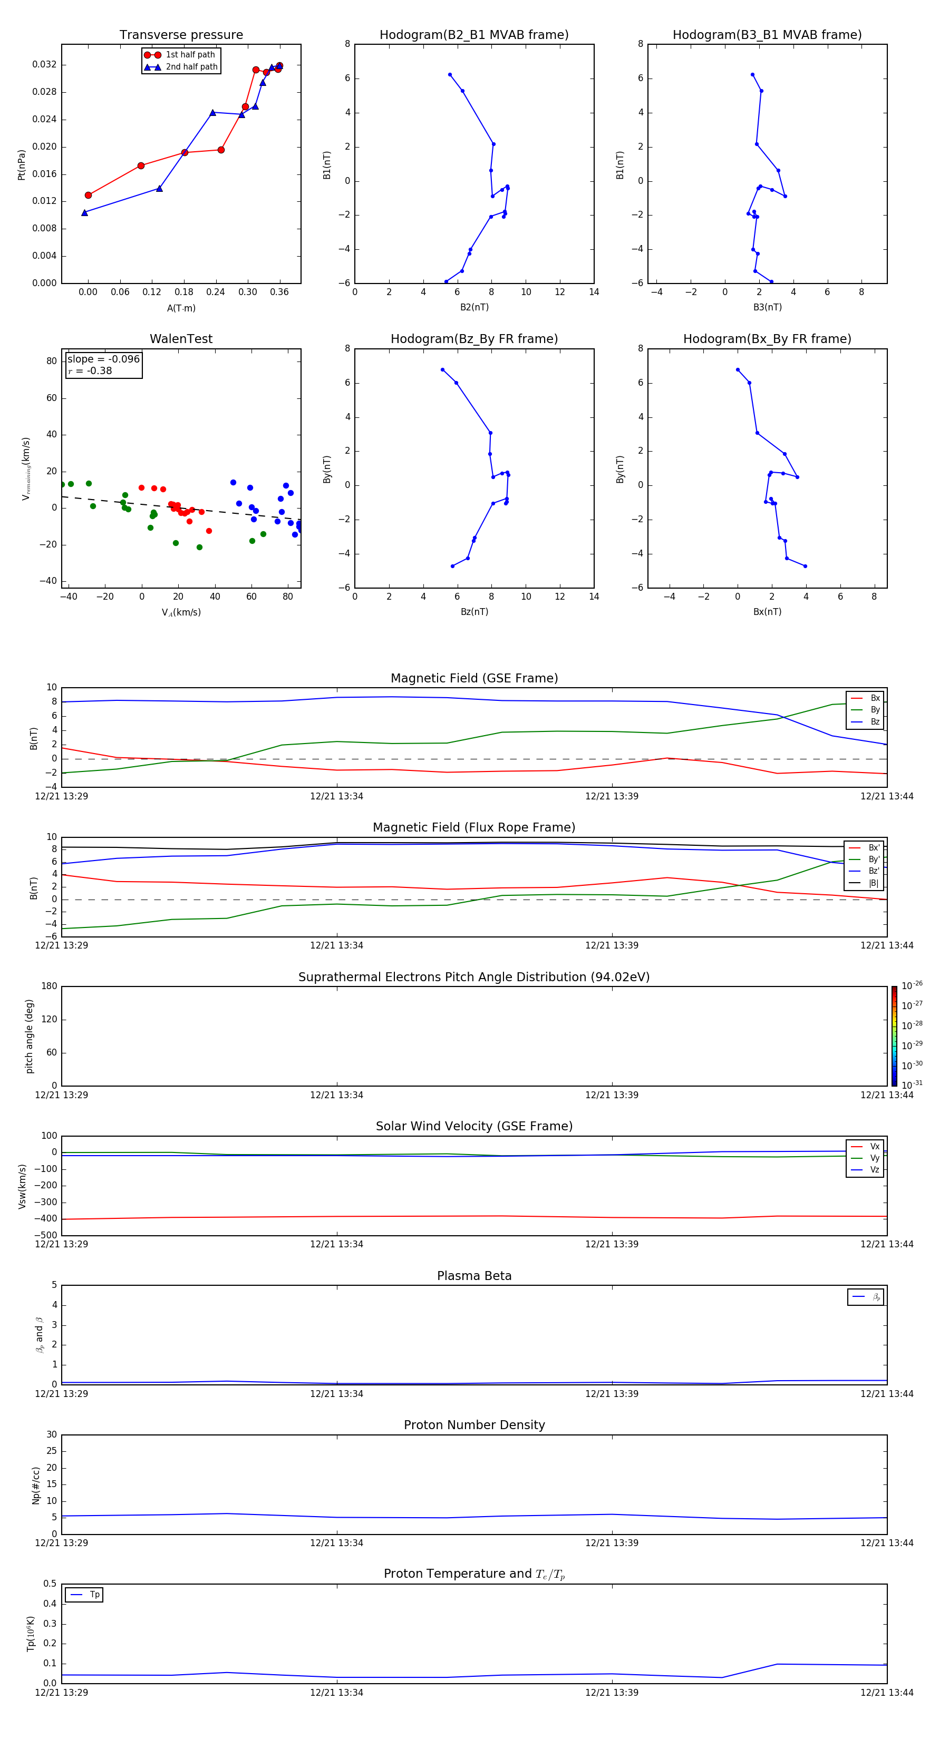949x1739 pixels.
Task: Click the "Hodogram(B2_B1 MVAB frame)" title
Action: click(x=474, y=34)
